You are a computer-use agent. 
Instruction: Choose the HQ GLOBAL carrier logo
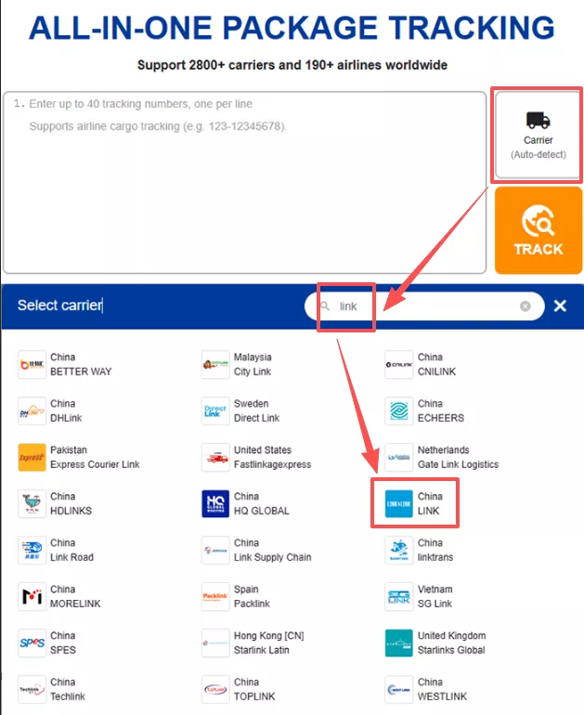(215, 504)
